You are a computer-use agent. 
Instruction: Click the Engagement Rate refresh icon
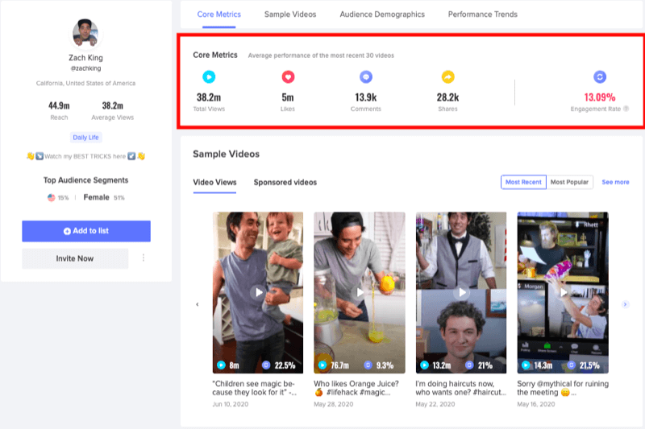[x=600, y=76]
